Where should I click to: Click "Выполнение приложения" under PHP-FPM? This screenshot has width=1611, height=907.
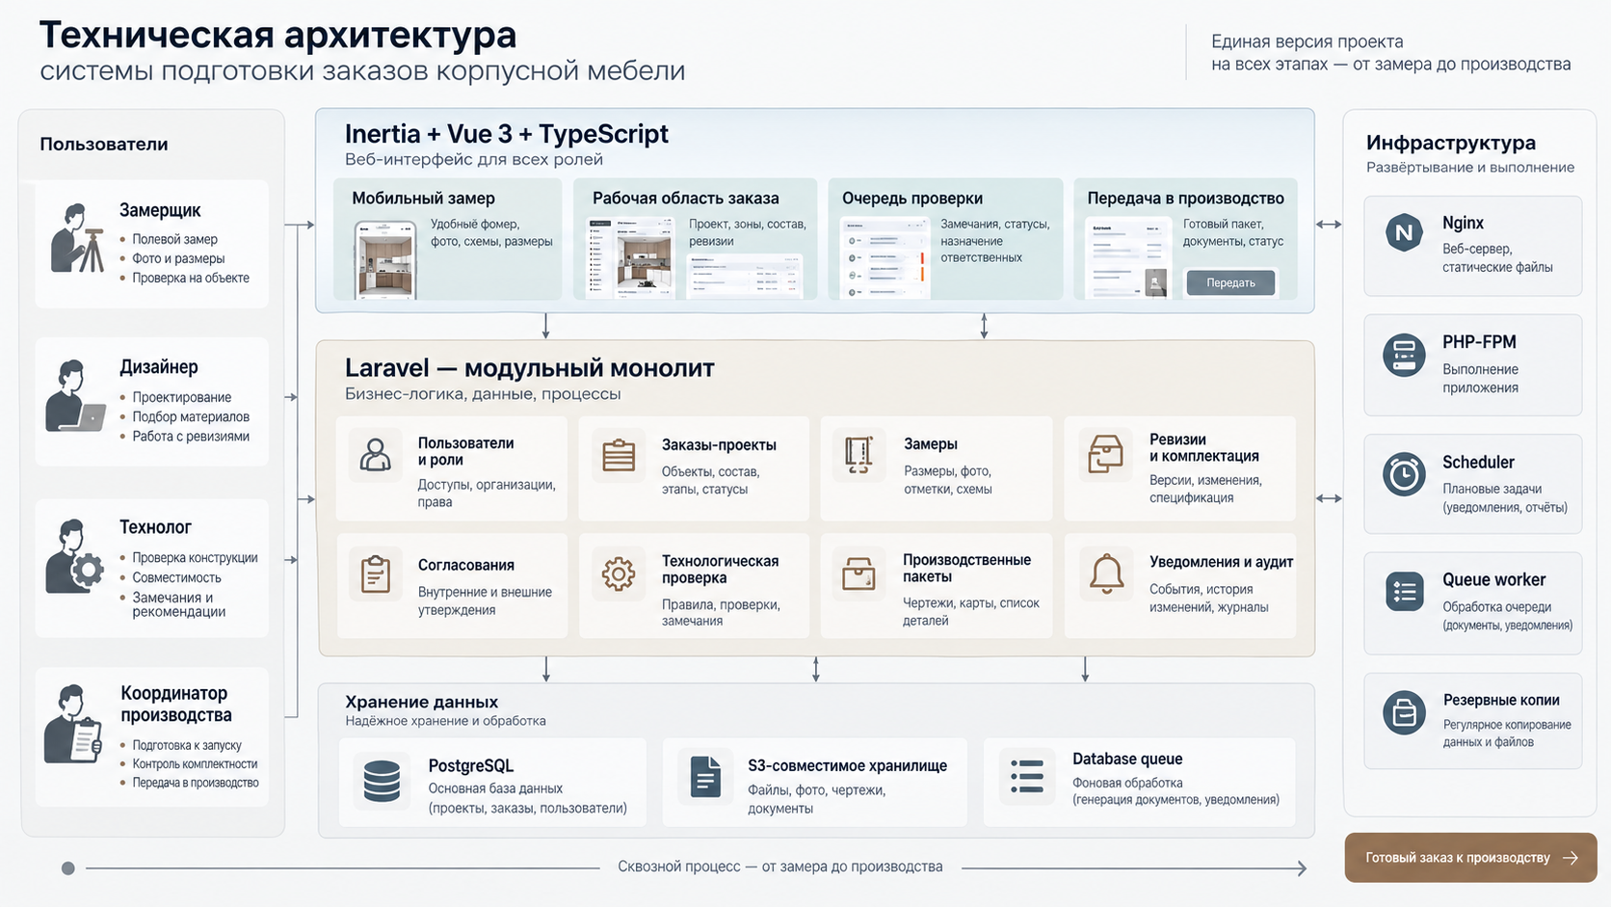(x=1481, y=379)
